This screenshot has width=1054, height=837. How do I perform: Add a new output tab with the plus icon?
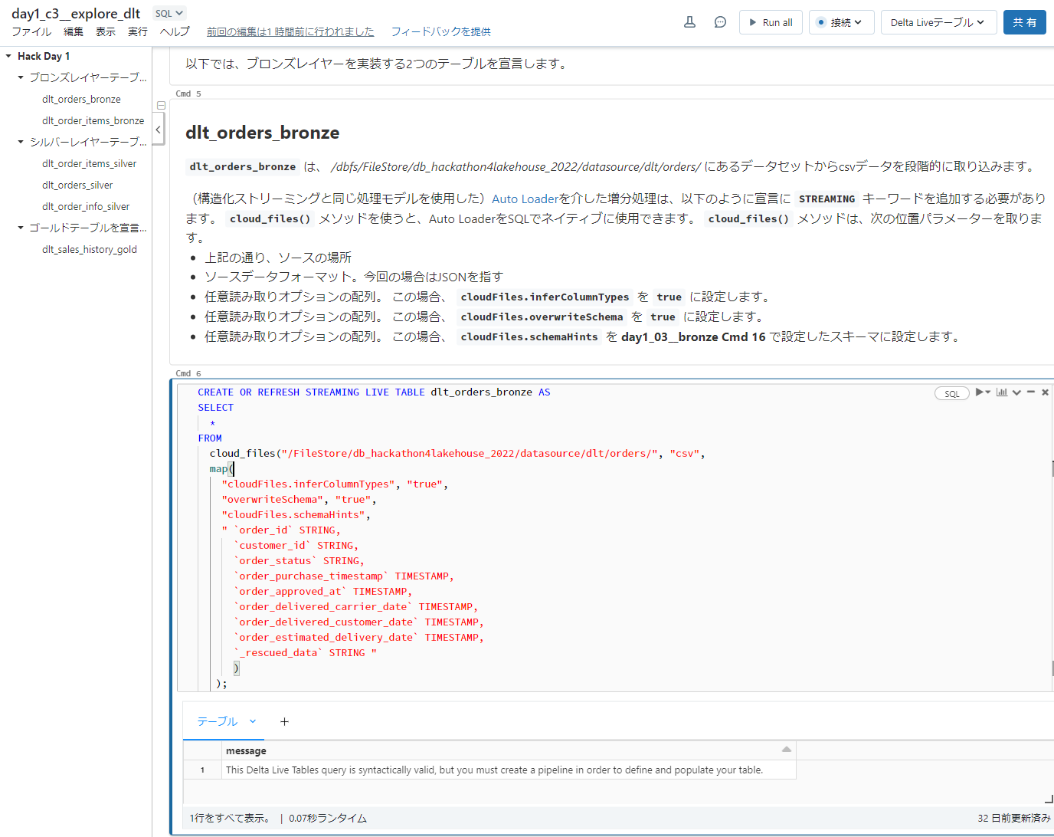coord(284,721)
